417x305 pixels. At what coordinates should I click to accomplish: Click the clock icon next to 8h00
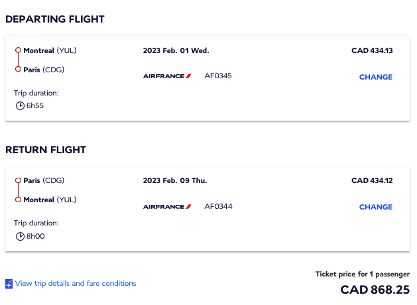point(19,236)
